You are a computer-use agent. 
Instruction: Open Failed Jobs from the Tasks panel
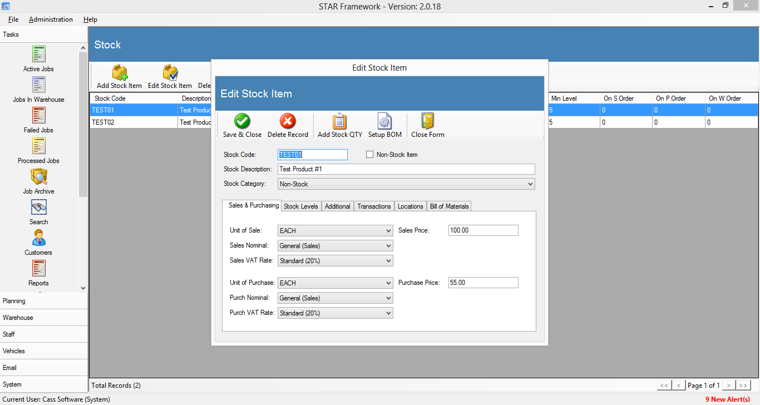pyautogui.click(x=38, y=116)
